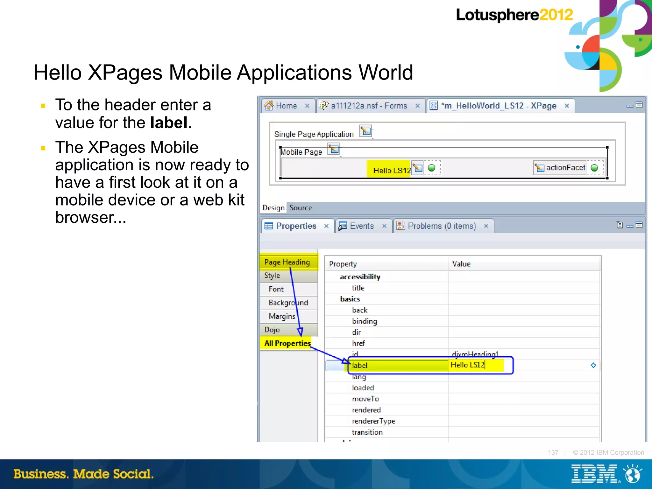Image resolution: width=652 pixels, height=489 pixels.
Task: Select the actionFacet label
Action: tap(566, 168)
